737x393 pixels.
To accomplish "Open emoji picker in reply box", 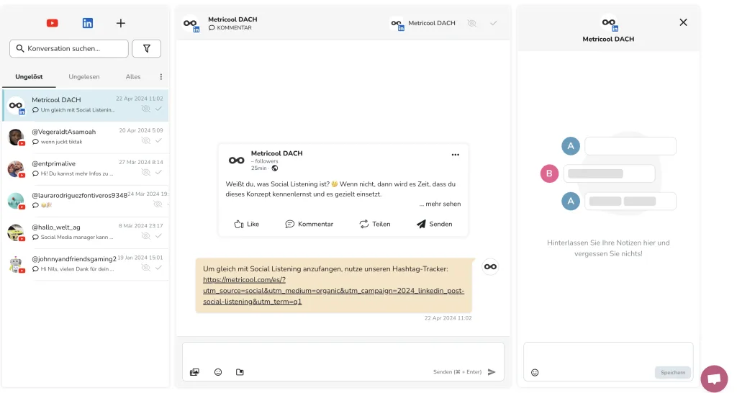I will 218,372.
